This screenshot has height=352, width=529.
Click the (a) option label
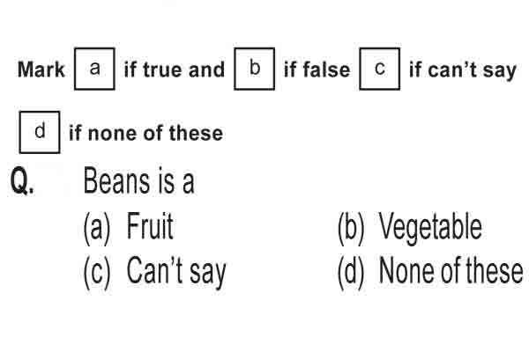97,229
